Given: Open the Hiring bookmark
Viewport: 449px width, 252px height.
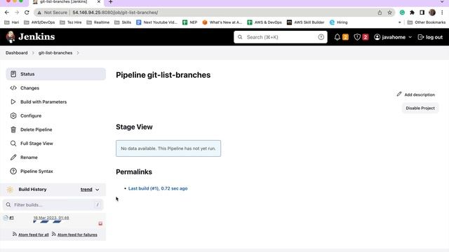Looking at the screenshot, I should click(x=338, y=22).
